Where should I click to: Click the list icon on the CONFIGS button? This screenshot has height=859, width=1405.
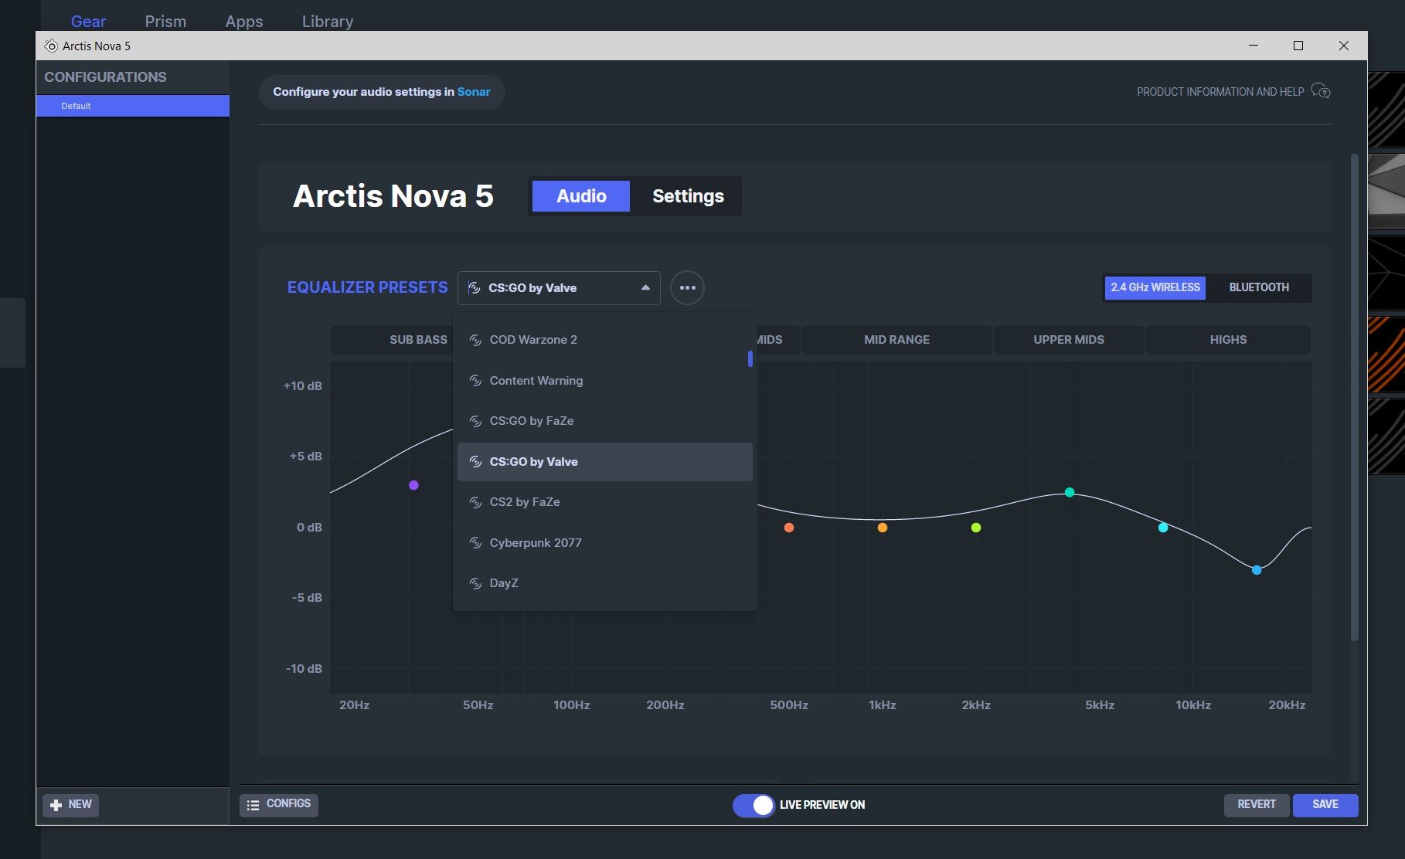[x=253, y=805]
